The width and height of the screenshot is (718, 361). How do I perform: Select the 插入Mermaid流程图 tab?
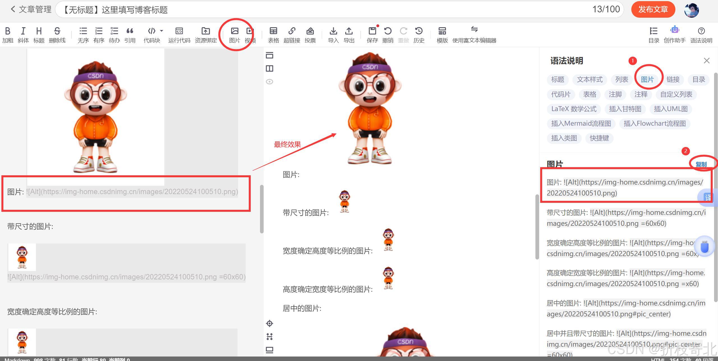coord(581,124)
